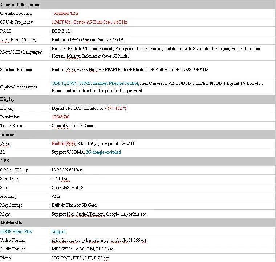276x262 pixels.
Task: Click the 'Korean, Malayu, Indonesian' text line
Action: coord(90,56)
